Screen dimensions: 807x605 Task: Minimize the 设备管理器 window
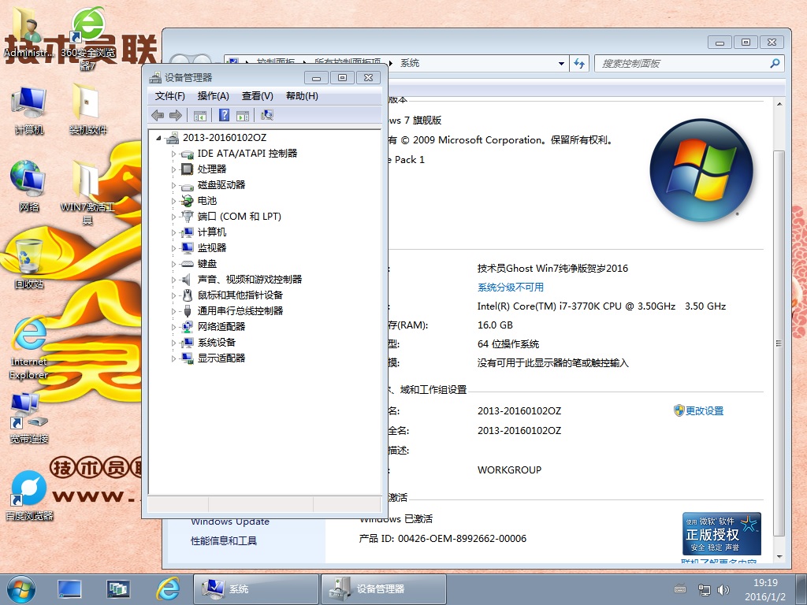316,78
